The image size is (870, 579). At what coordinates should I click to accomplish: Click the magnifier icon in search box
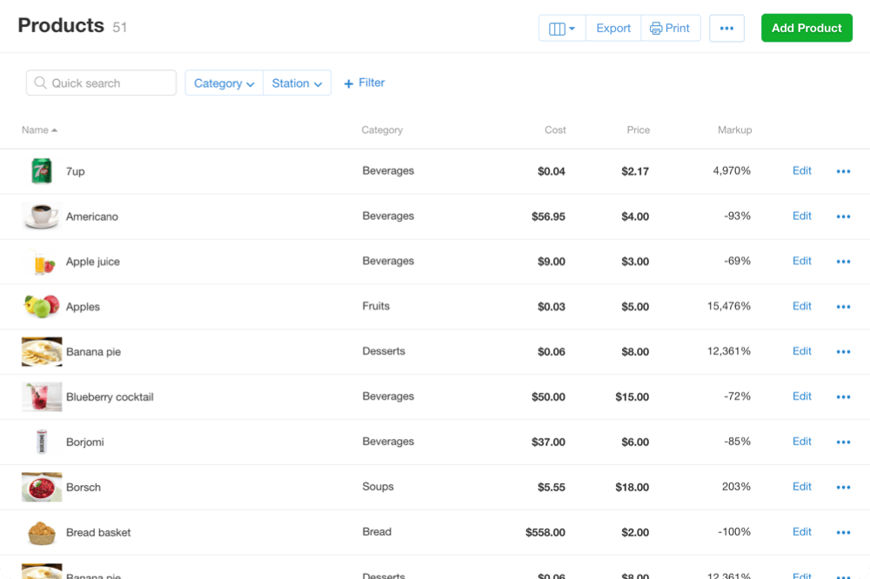click(40, 83)
